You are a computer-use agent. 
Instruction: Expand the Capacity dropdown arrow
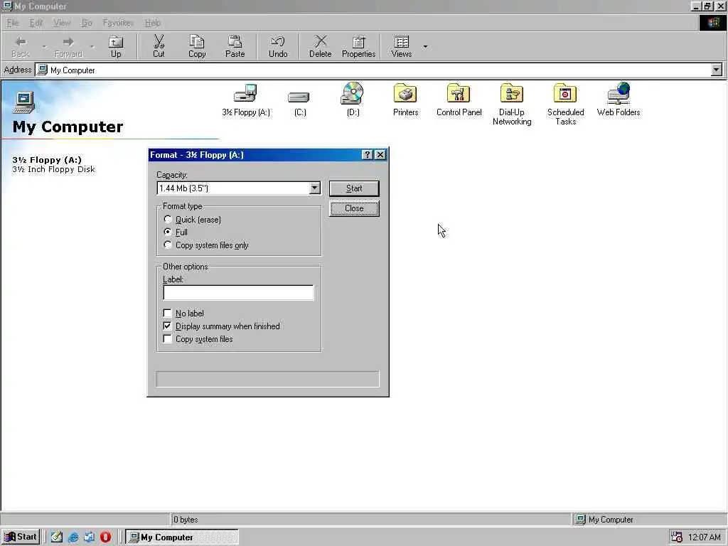[314, 188]
